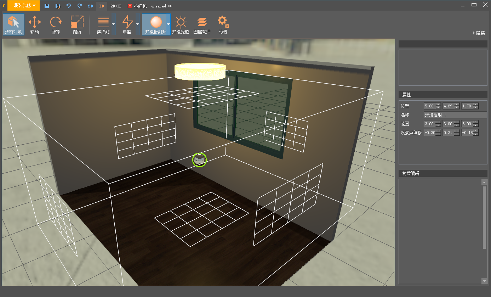
Task: Click the 电路 circuit lightning icon
Action: pos(127,22)
